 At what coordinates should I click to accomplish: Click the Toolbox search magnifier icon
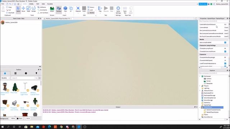[x=36, y=78]
